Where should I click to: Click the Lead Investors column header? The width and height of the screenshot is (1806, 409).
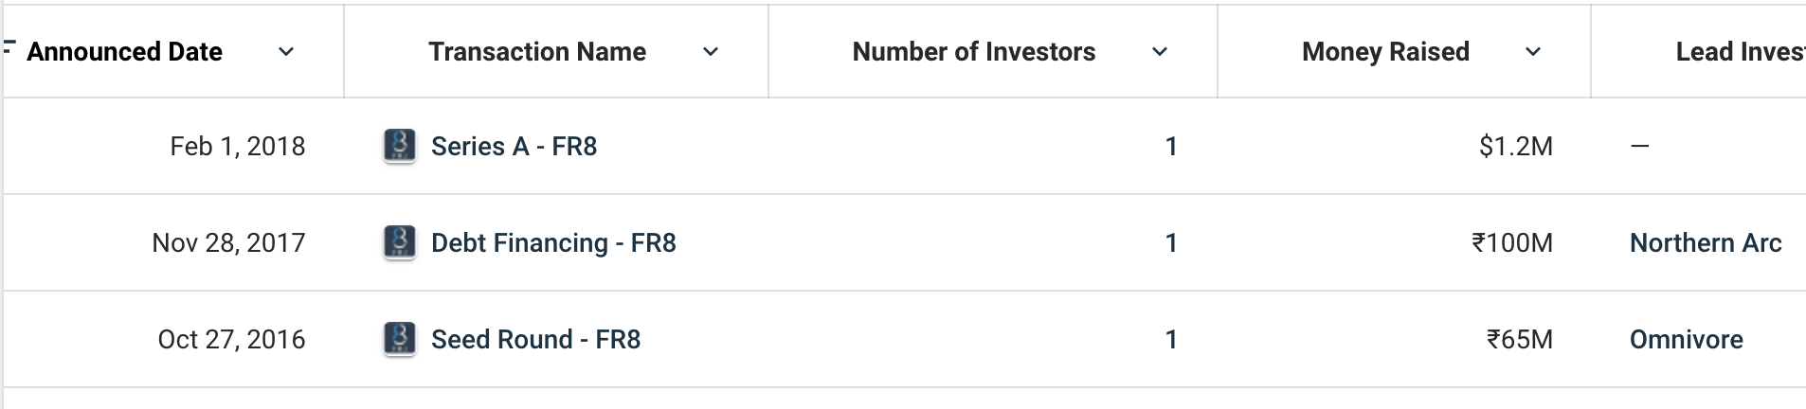coord(1739,52)
